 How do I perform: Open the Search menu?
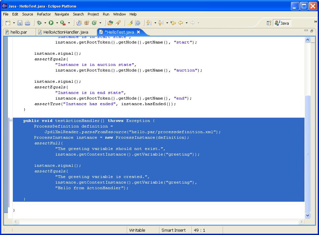[x=78, y=14]
